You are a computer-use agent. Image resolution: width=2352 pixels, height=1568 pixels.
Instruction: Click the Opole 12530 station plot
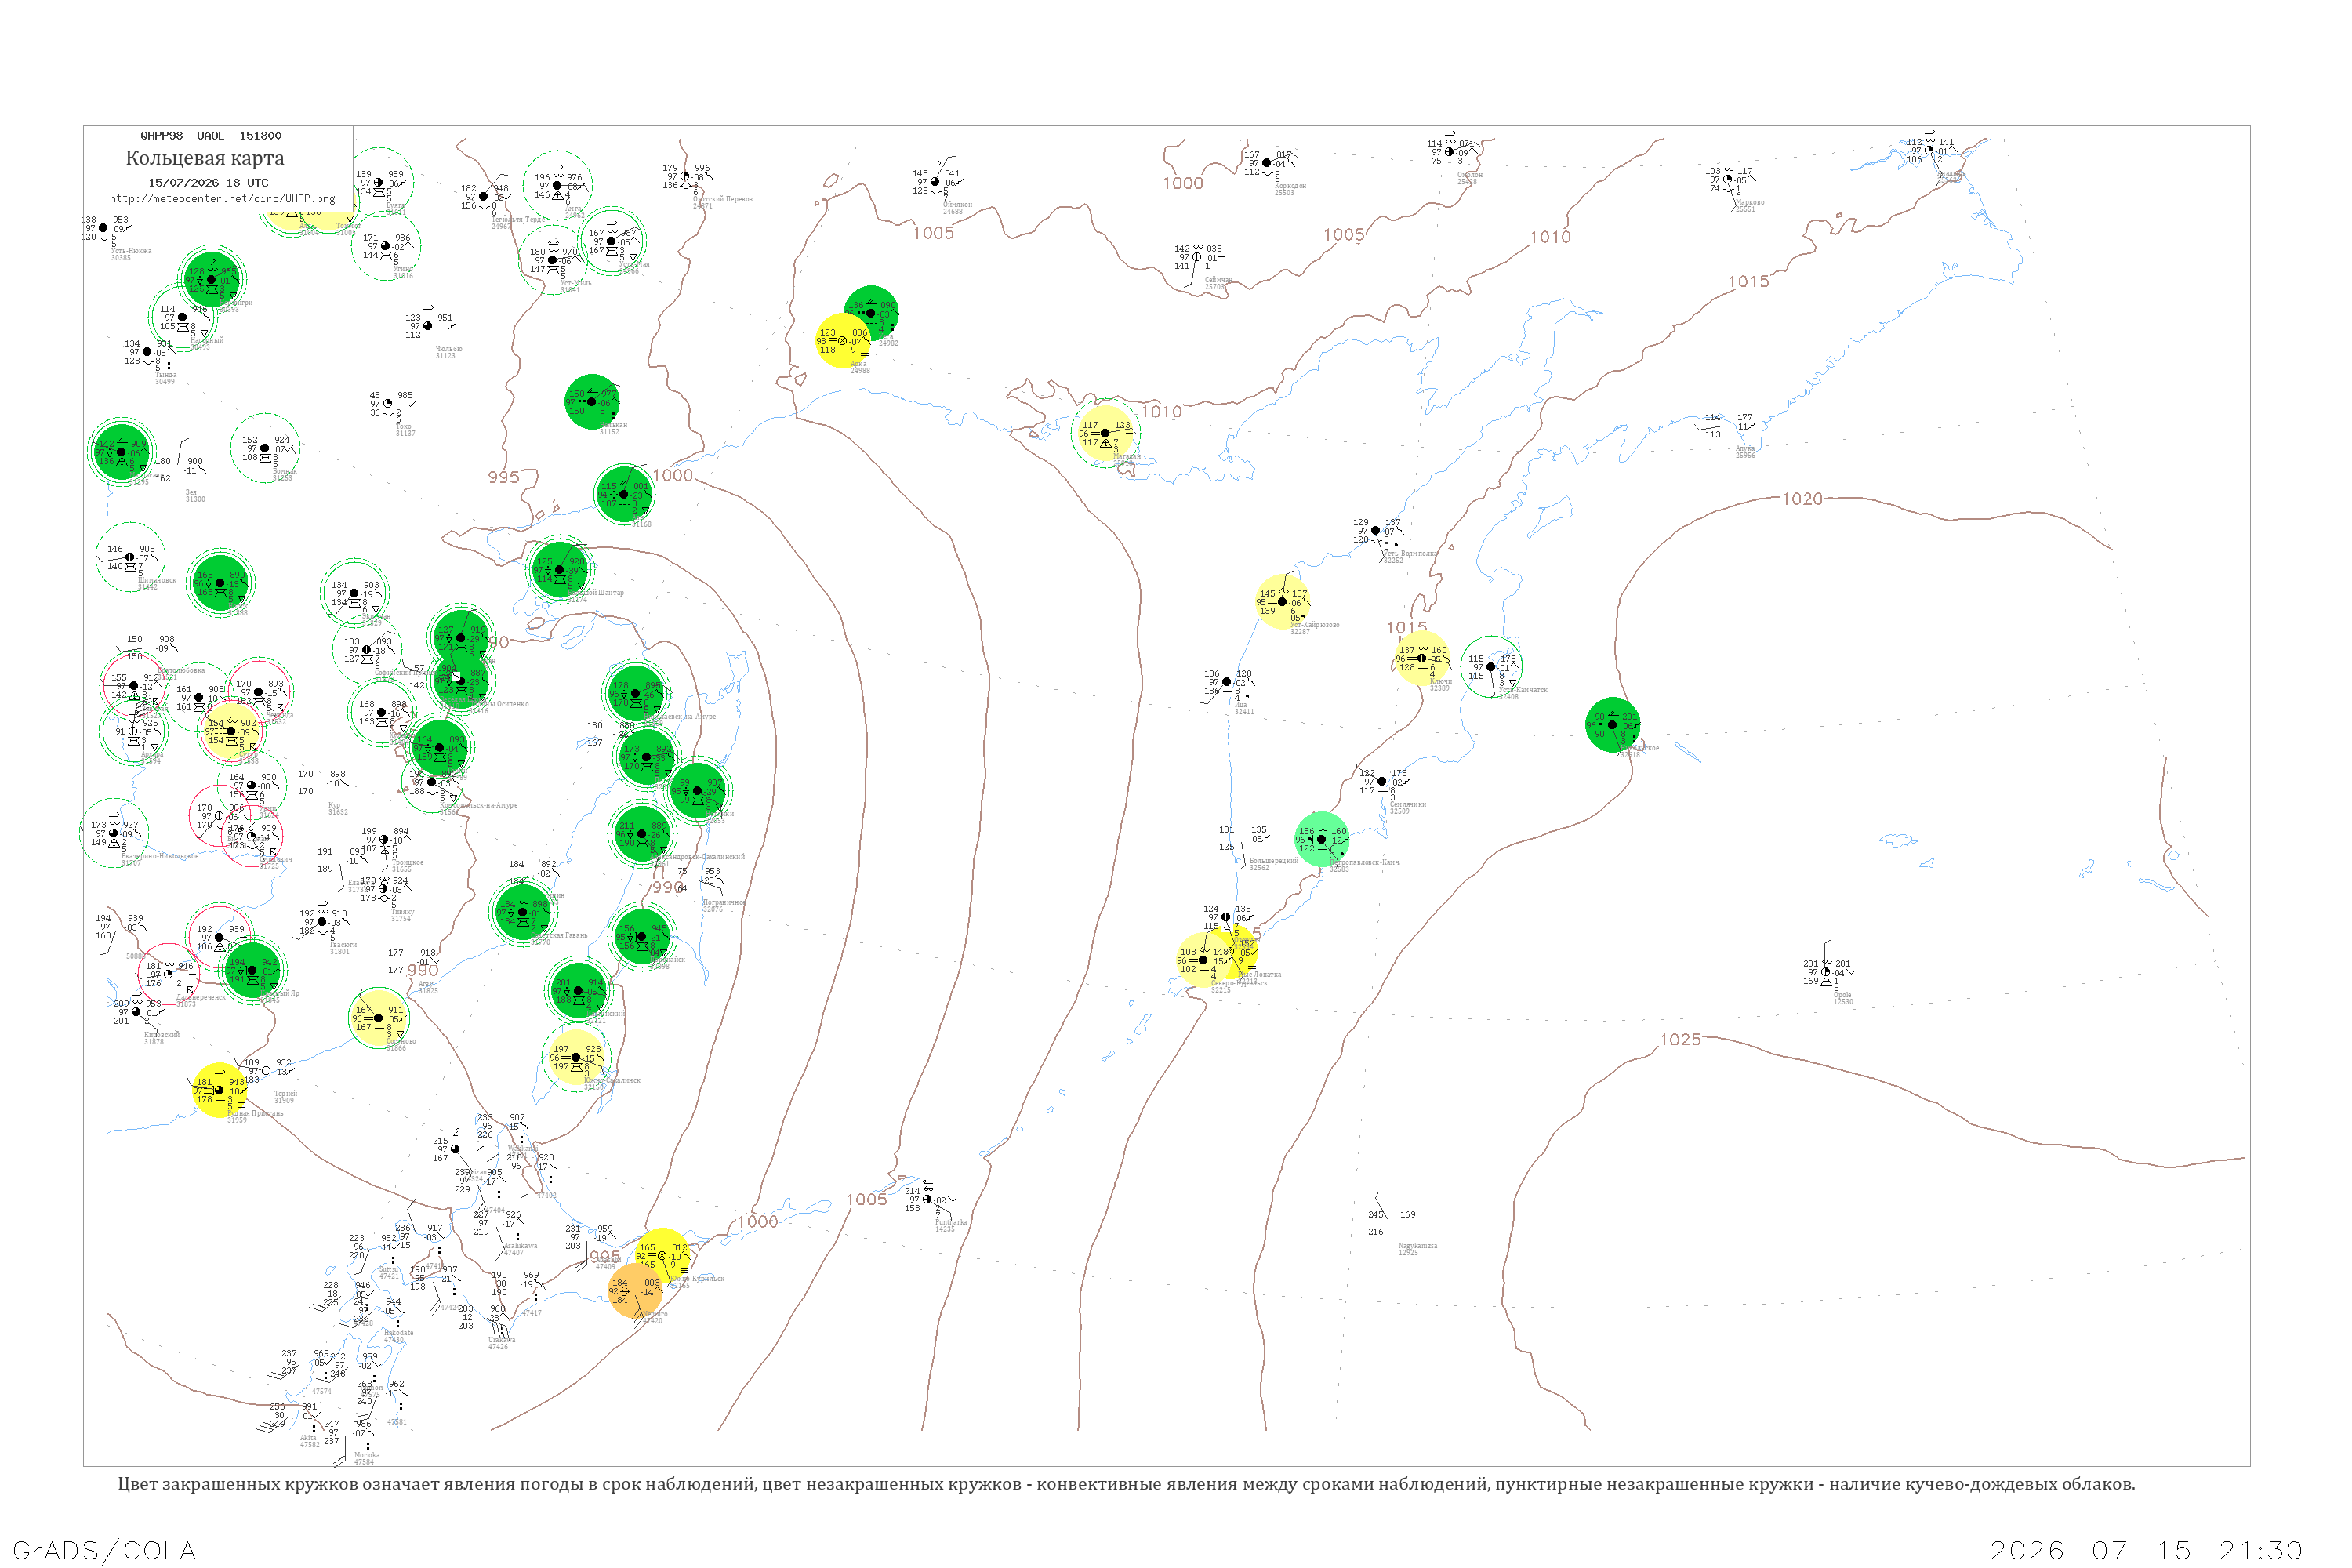click(1826, 972)
